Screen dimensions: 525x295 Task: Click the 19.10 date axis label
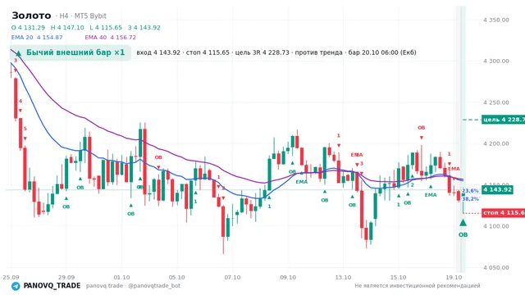point(454,277)
